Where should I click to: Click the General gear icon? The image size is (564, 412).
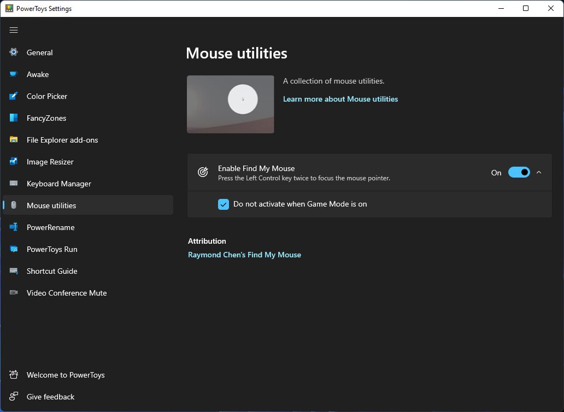click(14, 52)
